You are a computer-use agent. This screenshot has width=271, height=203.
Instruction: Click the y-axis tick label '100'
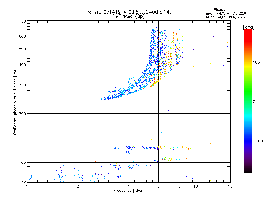[22, 163]
